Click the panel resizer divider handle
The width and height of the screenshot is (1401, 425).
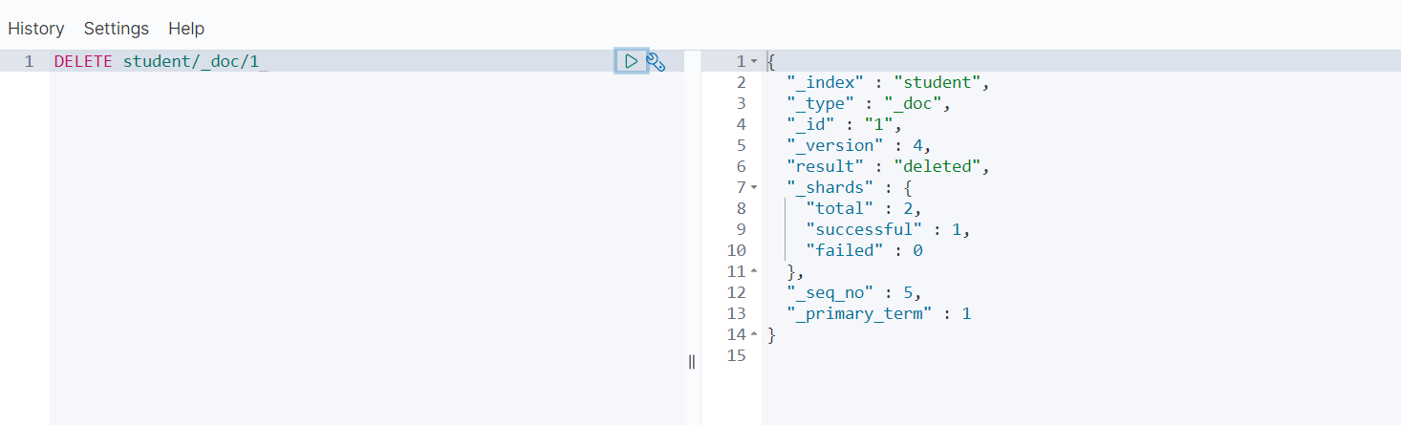point(692,361)
